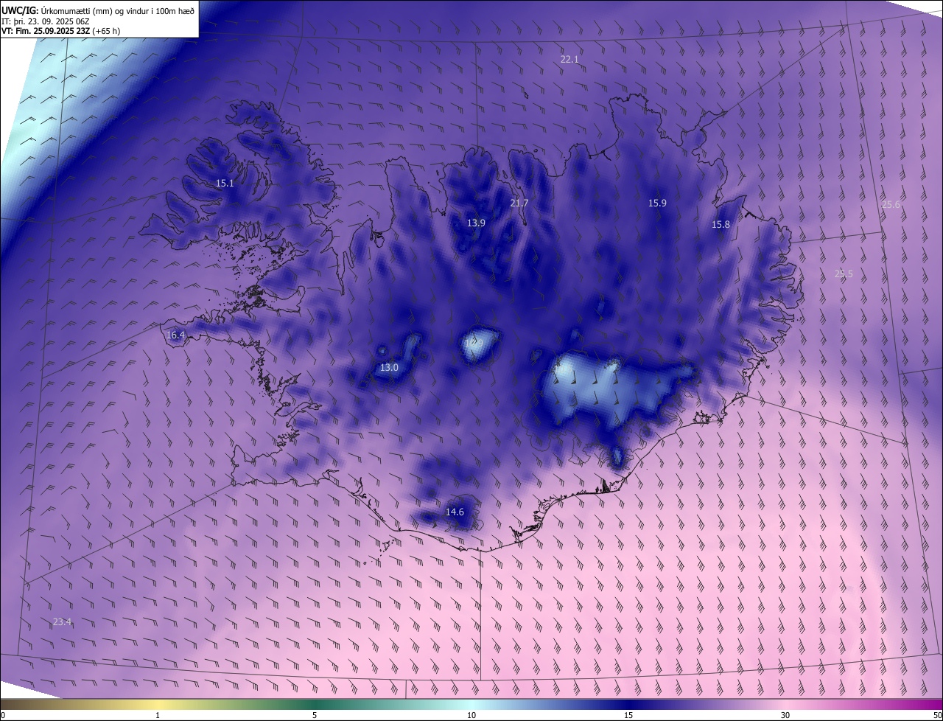This screenshot has width=943, height=721.
Task: Click the colorbar tick label "5"
Action: (315, 715)
